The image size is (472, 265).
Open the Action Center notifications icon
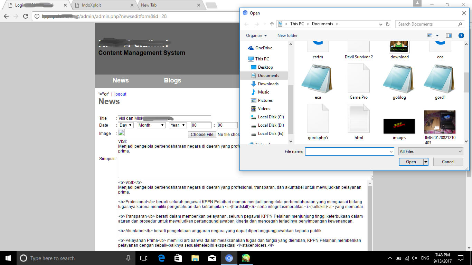pos(460,258)
